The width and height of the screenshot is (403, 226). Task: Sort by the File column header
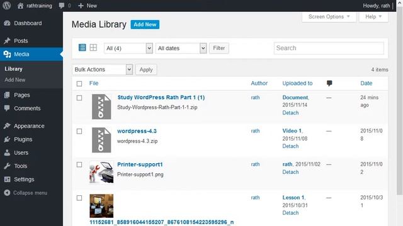point(94,83)
